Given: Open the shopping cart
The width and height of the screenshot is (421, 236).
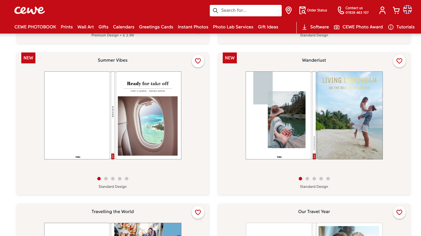Looking at the screenshot, I should point(396,10).
